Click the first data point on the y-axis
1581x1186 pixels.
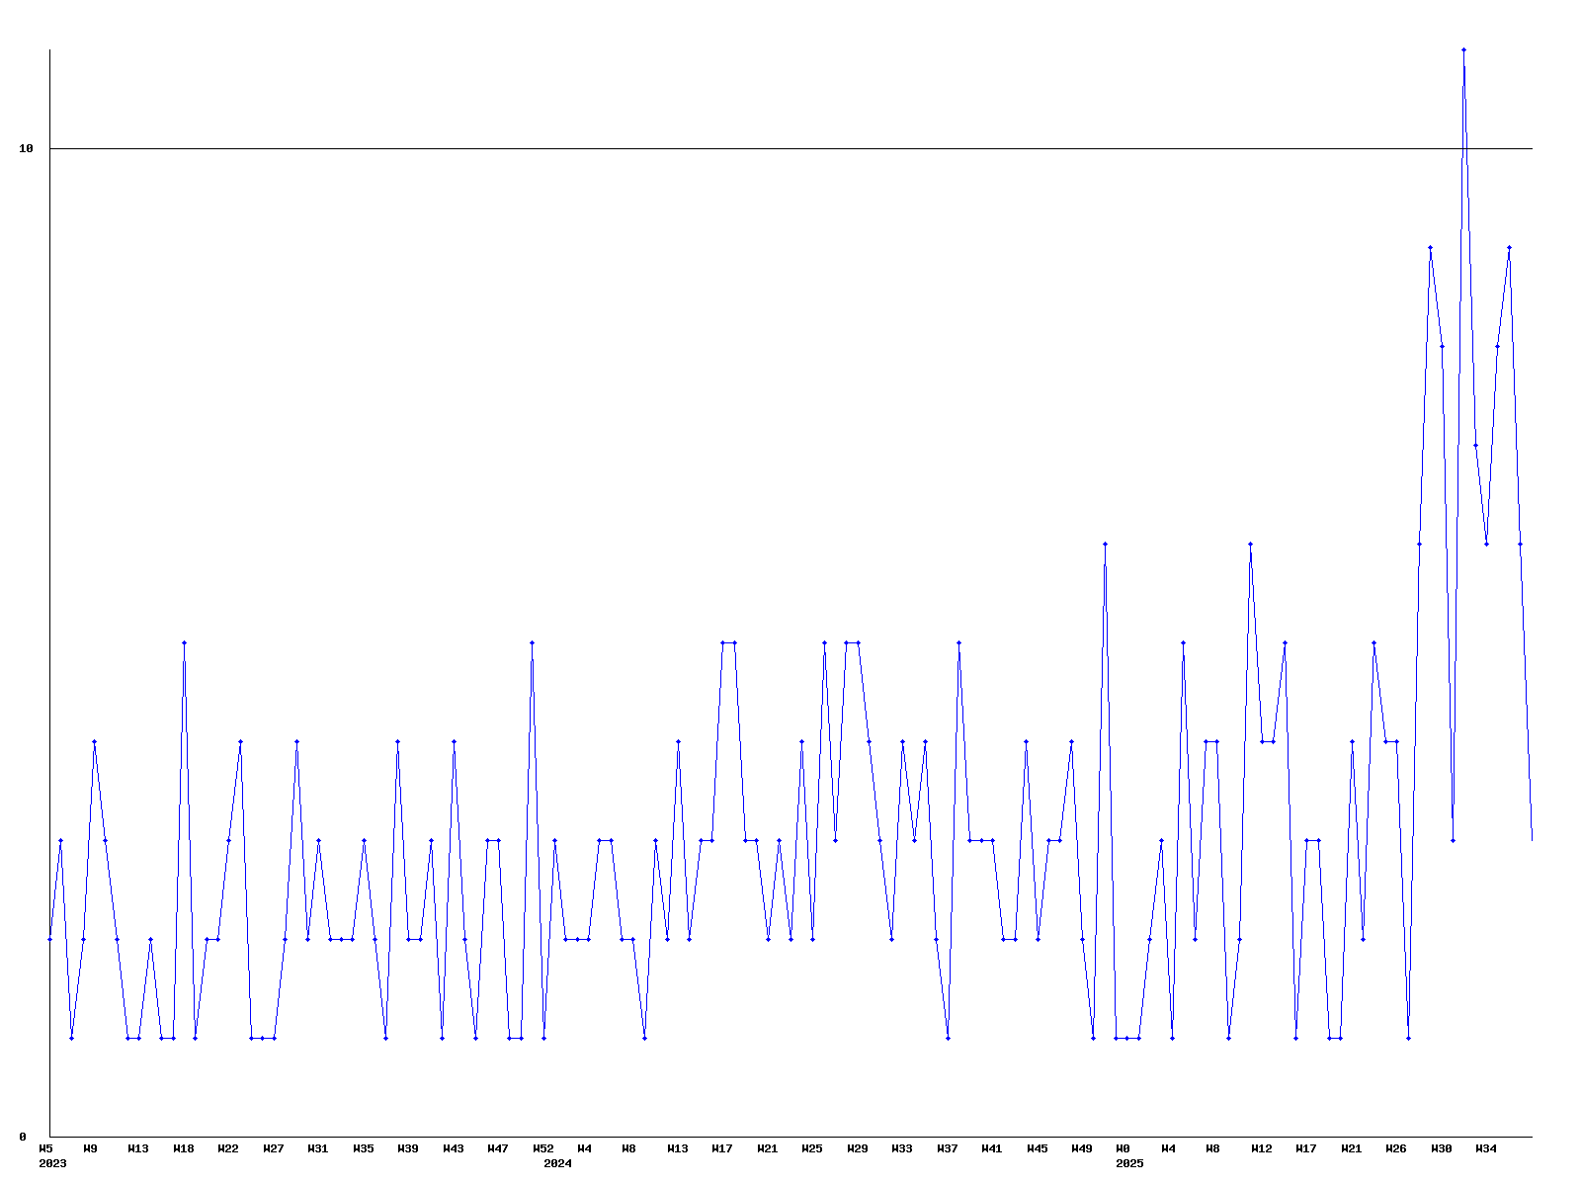(50, 939)
